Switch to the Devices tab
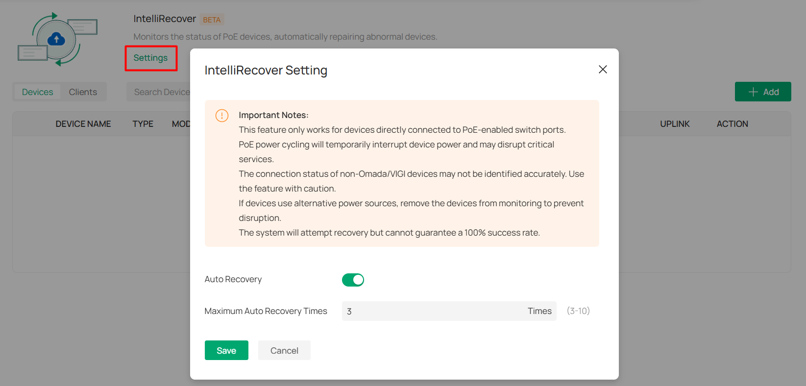The image size is (806, 386). (x=37, y=92)
